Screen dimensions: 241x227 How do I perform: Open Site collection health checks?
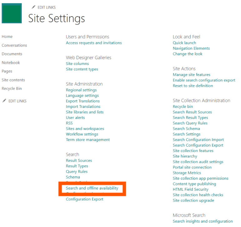pyautogui.click(x=198, y=195)
